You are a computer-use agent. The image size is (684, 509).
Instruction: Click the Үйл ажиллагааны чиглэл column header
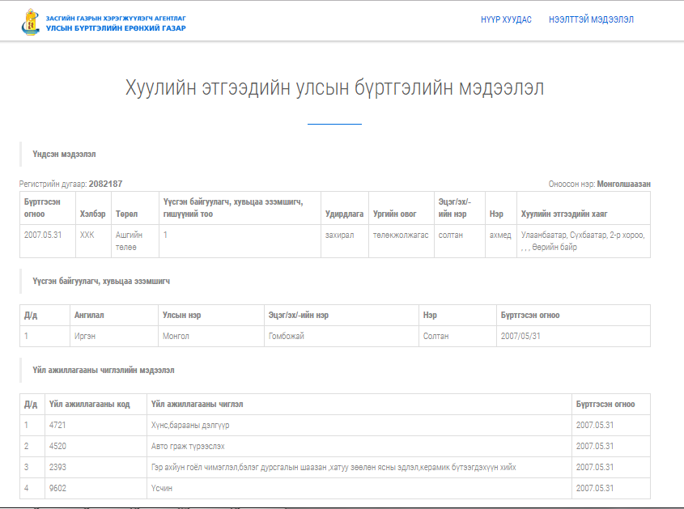tap(198, 404)
